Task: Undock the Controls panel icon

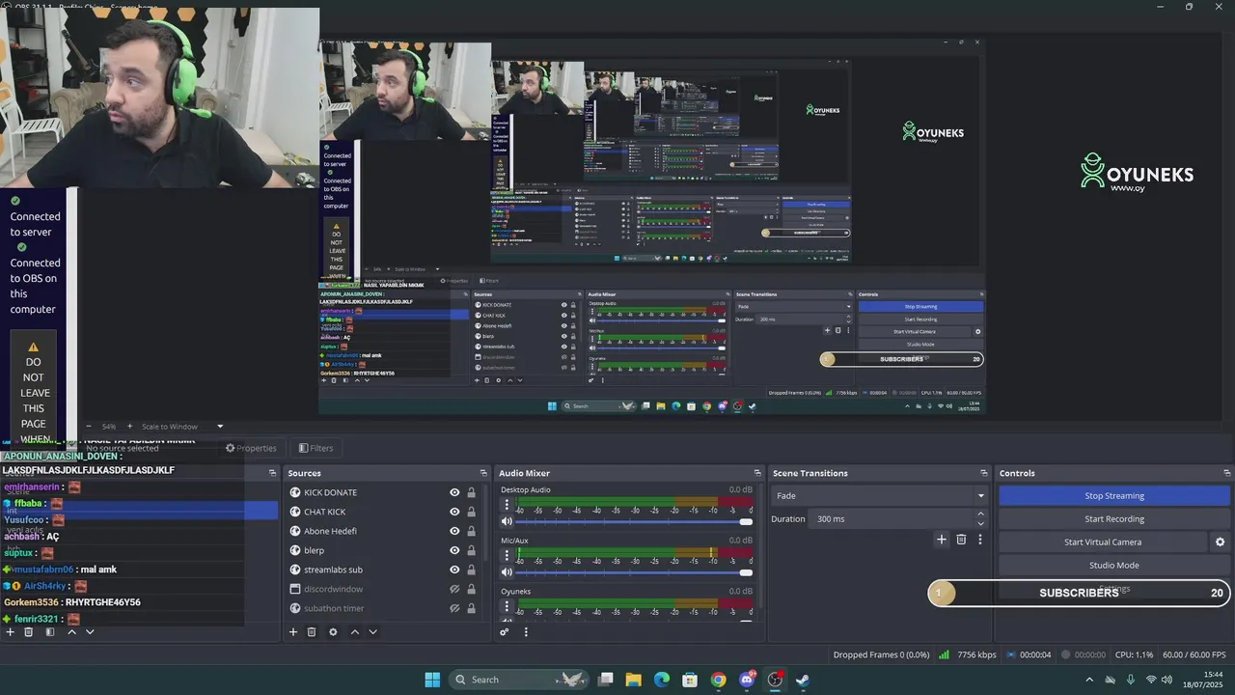Action: coord(1227,473)
